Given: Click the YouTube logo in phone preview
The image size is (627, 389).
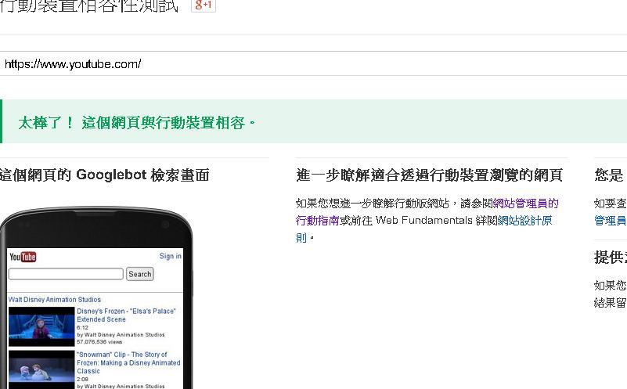Looking at the screenshot, I should [x=23, y=257].
